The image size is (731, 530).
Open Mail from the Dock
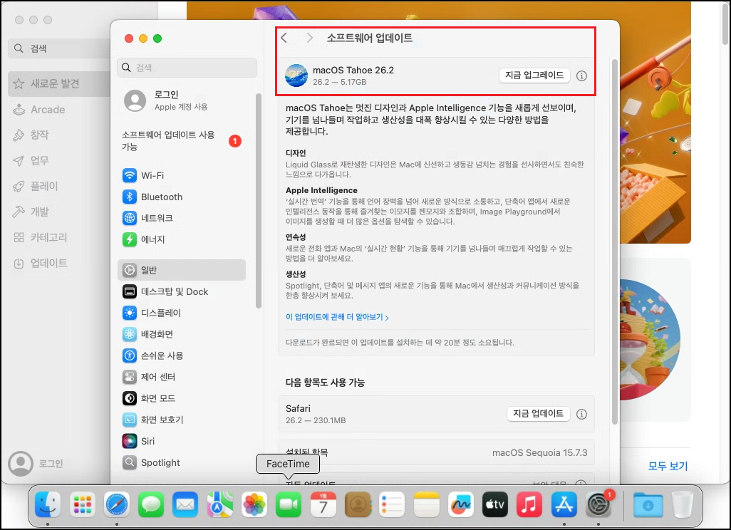(185, 504)
